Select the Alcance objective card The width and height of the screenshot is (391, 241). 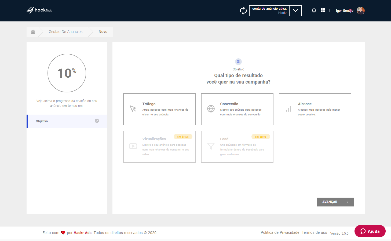315,109
